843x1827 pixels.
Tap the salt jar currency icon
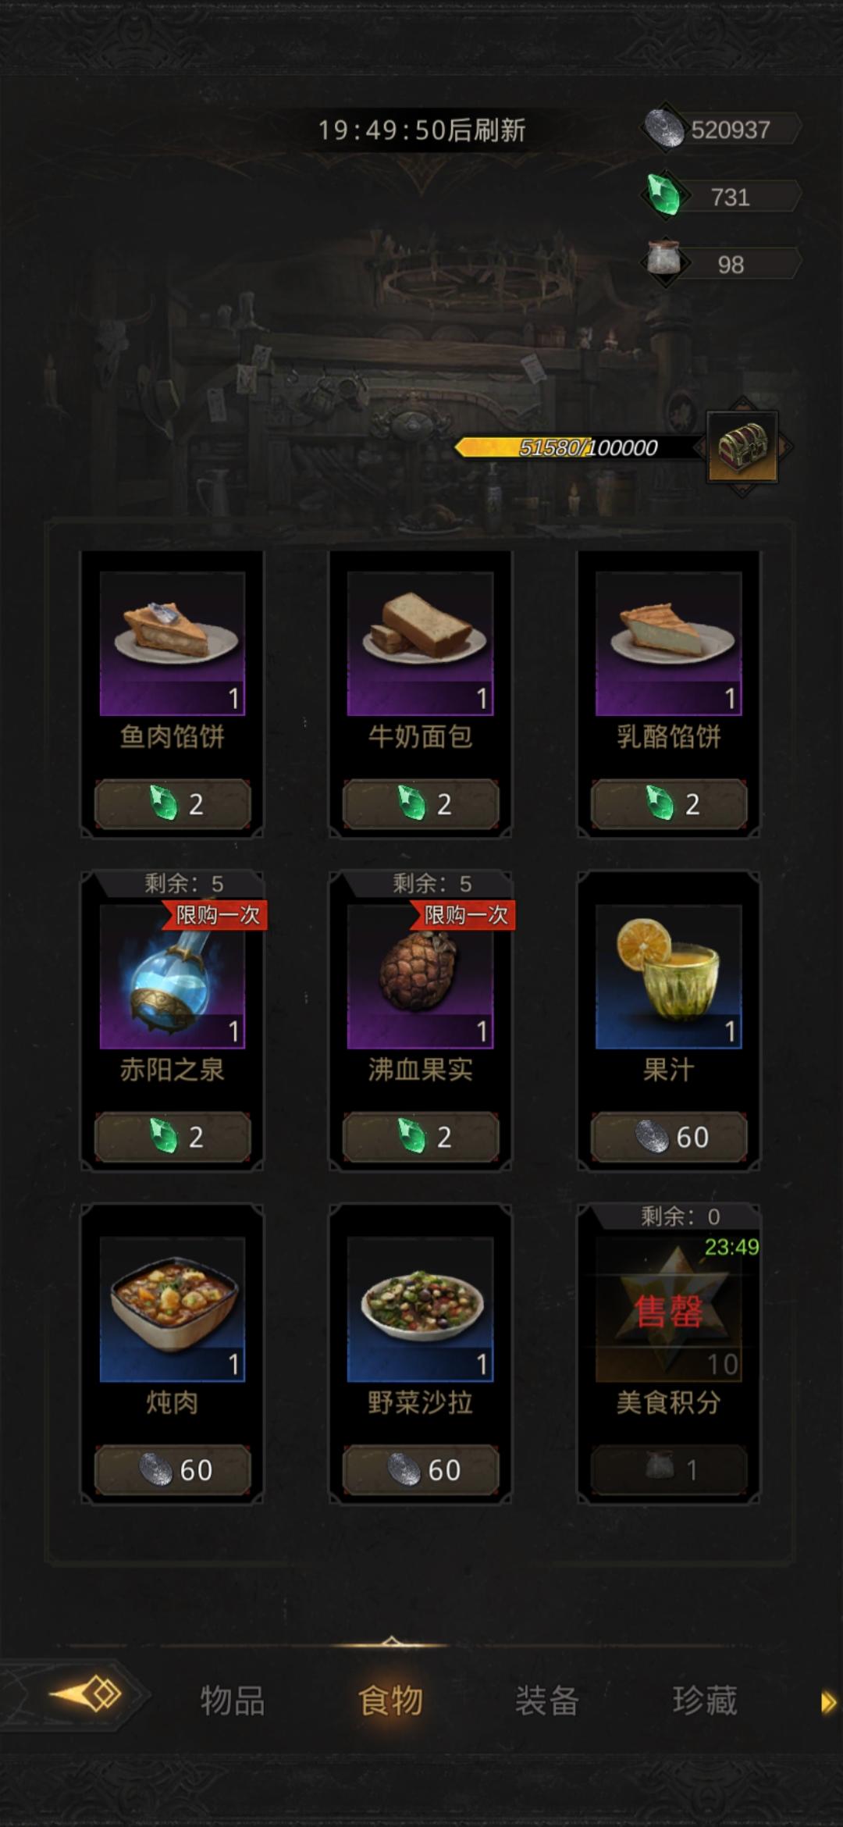tap(665, 261)
